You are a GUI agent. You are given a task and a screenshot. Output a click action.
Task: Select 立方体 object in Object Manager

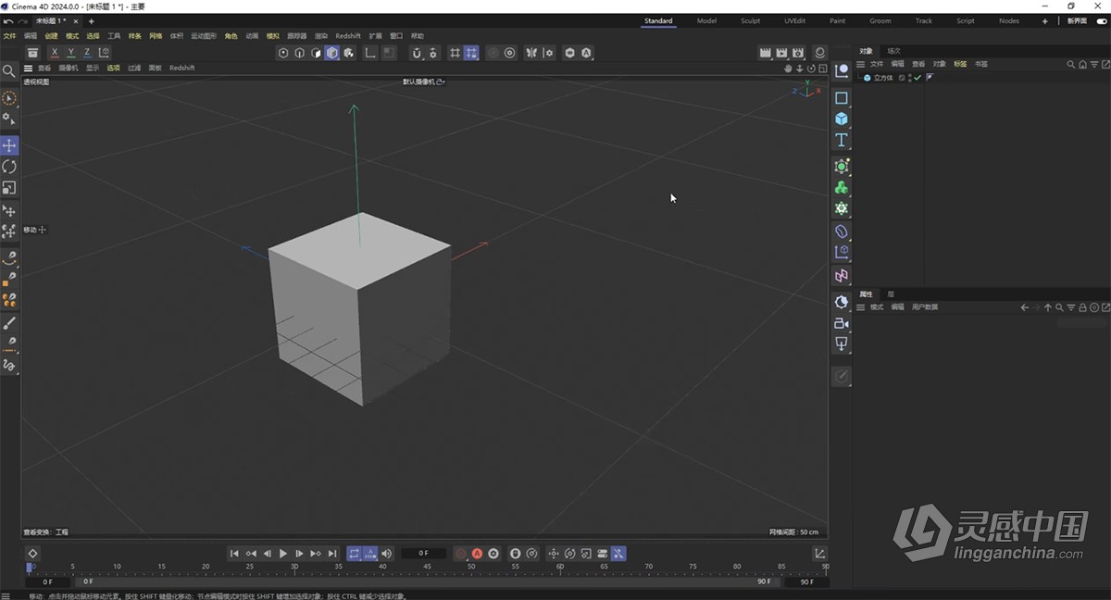point(884,78)
